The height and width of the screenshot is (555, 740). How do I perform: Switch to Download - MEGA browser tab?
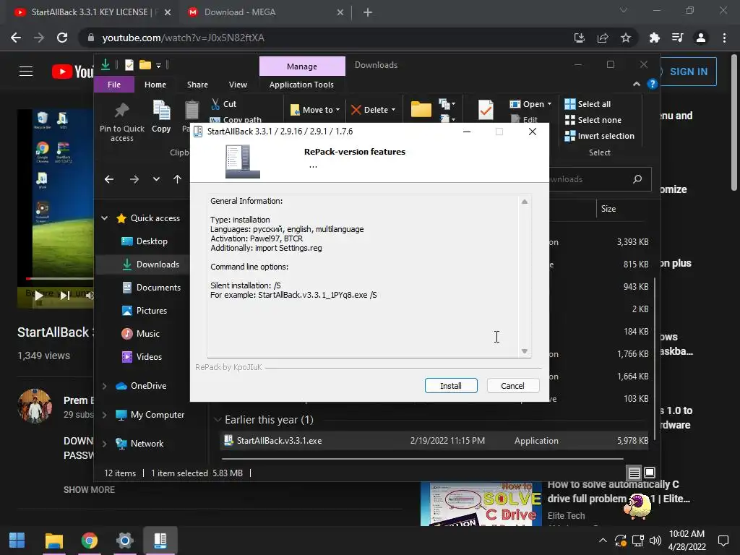click(264, 12)
